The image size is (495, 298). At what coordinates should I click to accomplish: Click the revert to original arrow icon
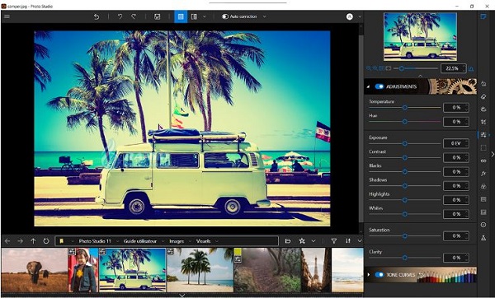click(x=97, y=16)
